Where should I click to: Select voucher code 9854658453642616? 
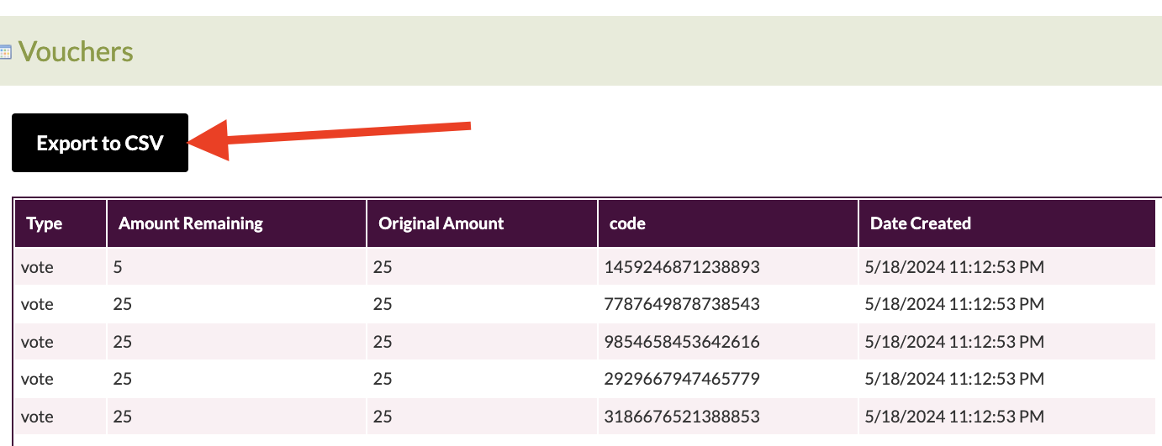click(x=682, y=342)
